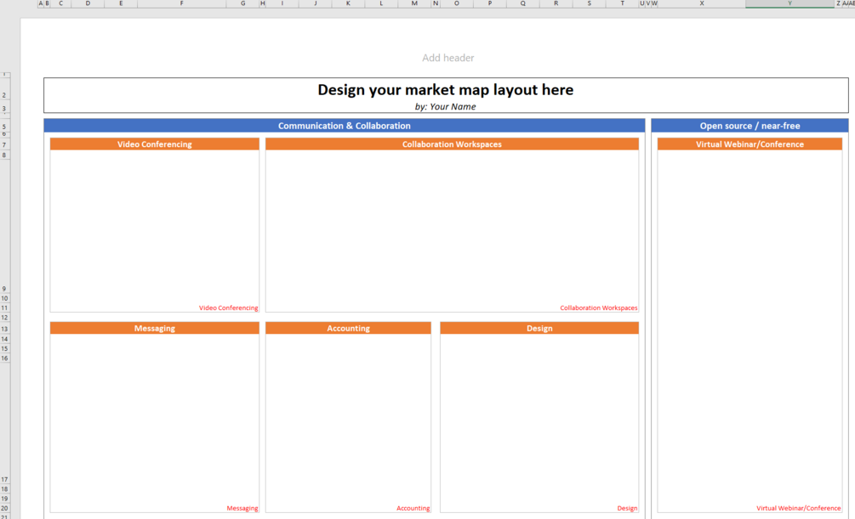Select row 16 header
This screenshot has width=855, height=519.
(4, 358)
